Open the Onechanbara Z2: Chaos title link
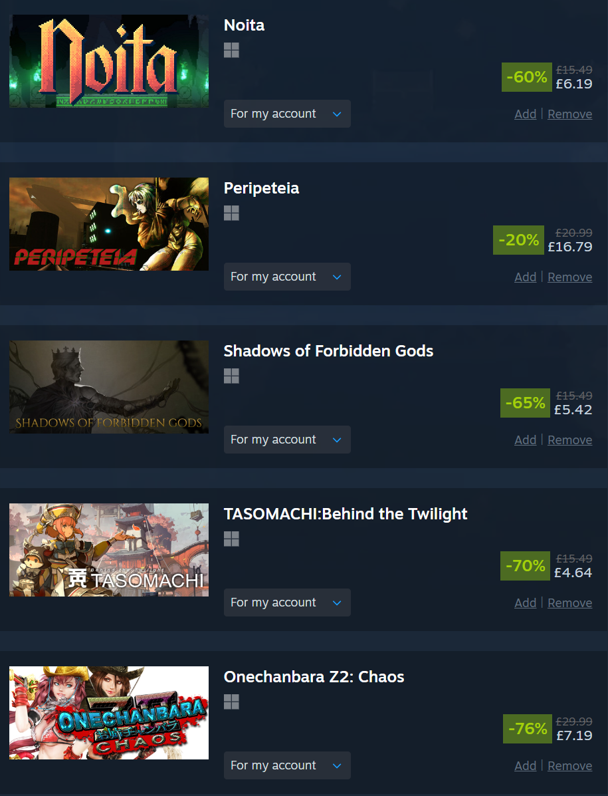This screenshot has width=608, height=796. coord(314,677)
